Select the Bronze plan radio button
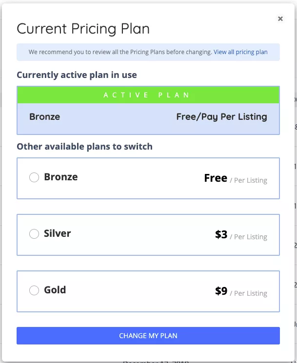The height and width of the screenshot is (363, 297). (x=34, y=178)
